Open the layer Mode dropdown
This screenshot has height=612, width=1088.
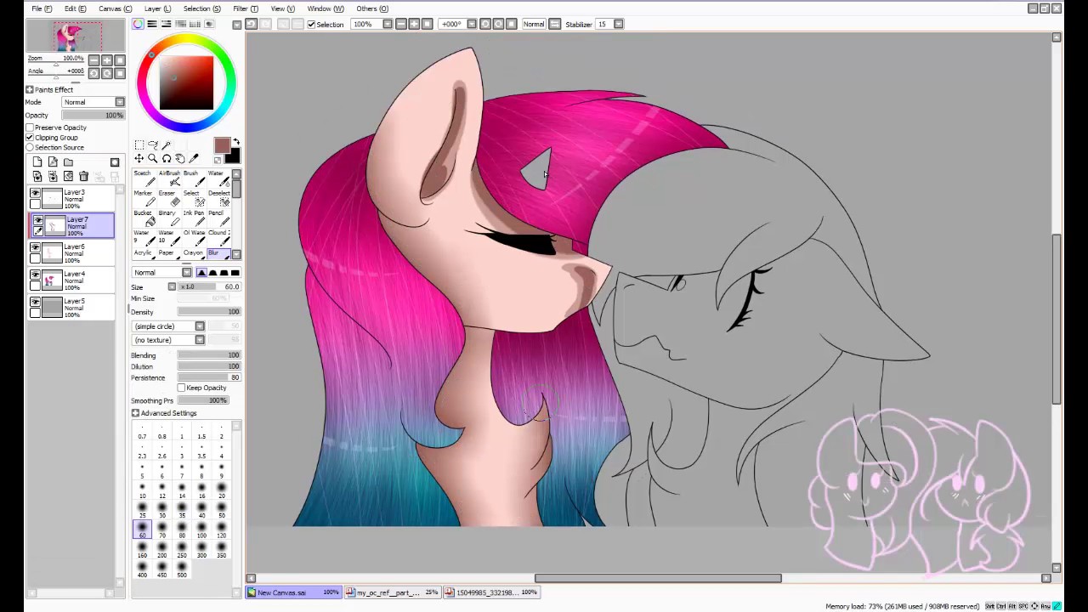[93, 102]
